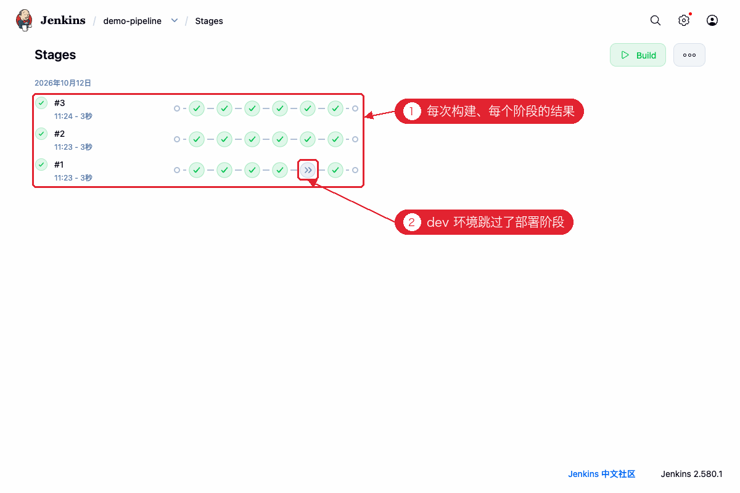Screen dimensions: 740x493
Task: Select fifth stage checkmark of build #3
Action: [x=308, y=108]
